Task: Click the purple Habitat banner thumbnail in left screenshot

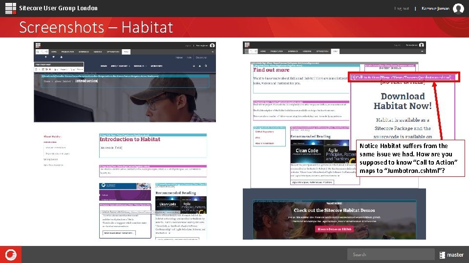Action: tap(125, 195)
